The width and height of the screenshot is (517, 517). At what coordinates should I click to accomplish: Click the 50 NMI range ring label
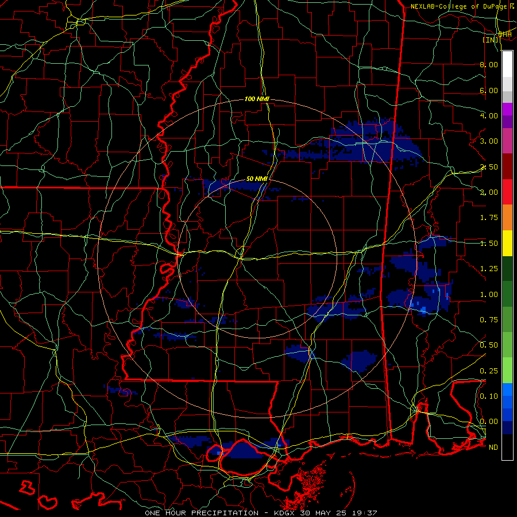click(x=257, y=179)
